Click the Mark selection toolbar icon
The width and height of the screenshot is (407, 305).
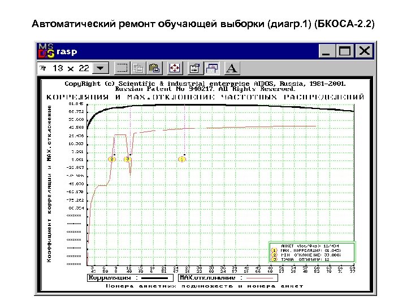pos(122,68)
